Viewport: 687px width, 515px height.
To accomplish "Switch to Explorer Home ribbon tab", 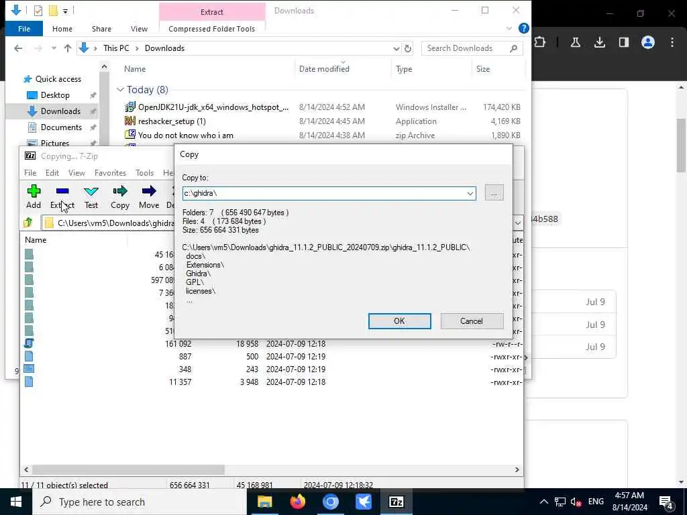I will pos(62,29).
